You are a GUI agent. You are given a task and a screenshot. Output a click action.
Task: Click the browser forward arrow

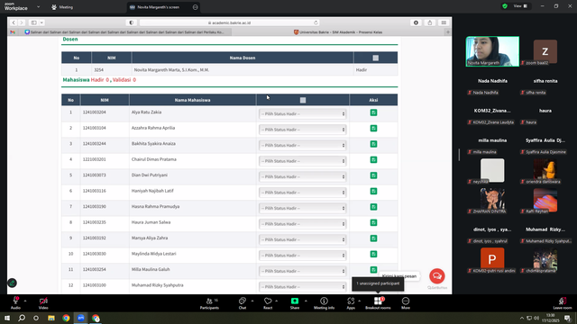pyautogui.click(x=22, y=22)
